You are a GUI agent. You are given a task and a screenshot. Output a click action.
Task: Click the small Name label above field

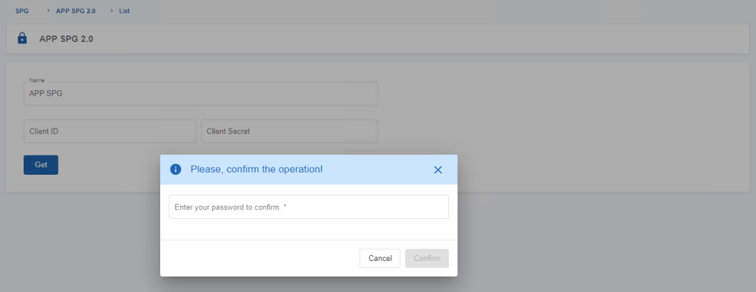(x=37, y=80)
